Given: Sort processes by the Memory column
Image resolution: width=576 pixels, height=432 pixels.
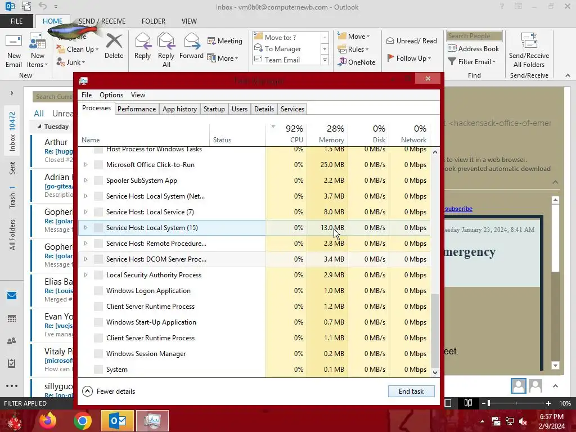Looking at the screenshot, I should click(x=328, y=134).
